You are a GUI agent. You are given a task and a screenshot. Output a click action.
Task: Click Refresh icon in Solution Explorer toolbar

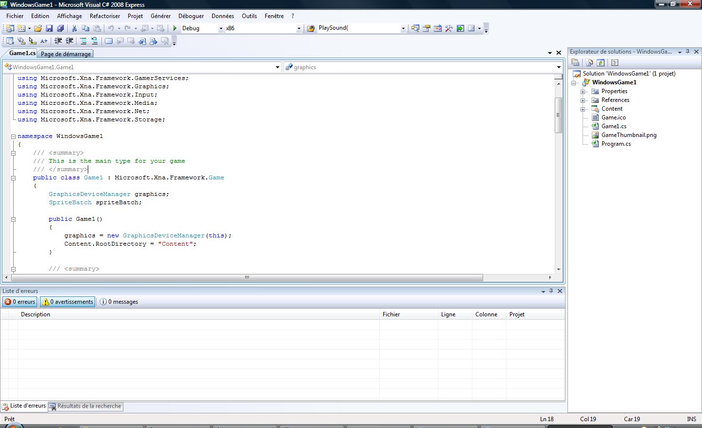601,62
